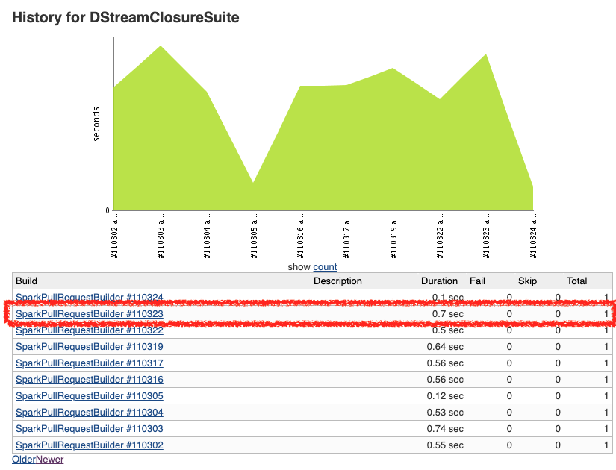Click the 0.74 sec duration cell
This screenshot has width=616, height=470.
click(445, 429)
